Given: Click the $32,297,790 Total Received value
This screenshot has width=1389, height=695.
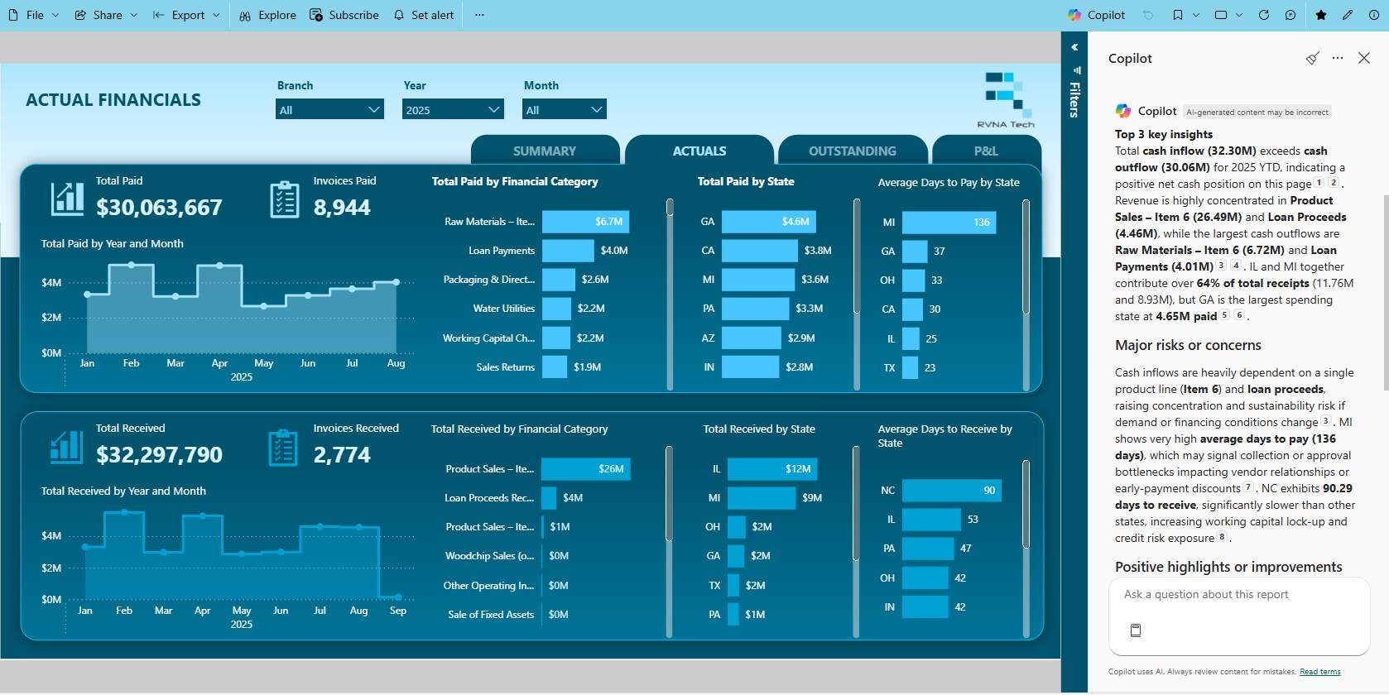Looking at the screenshot, I should pyautogui.click(x=159, y=454).
